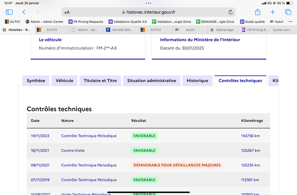Open the AUTO1 bookmark in favorites bar
297x195 pixels.
click(13, 22)
